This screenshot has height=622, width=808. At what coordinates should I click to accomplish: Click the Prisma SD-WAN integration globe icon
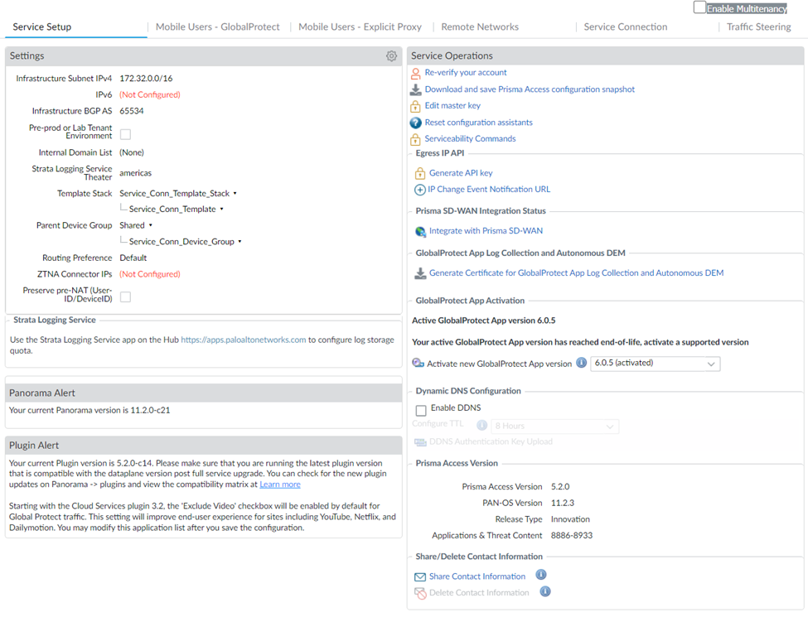pos(420,232)
